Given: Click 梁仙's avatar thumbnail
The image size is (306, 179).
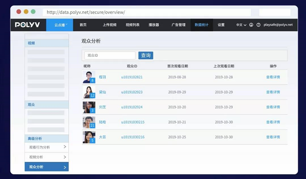Looking at the screenshot, I should point(89,92).
